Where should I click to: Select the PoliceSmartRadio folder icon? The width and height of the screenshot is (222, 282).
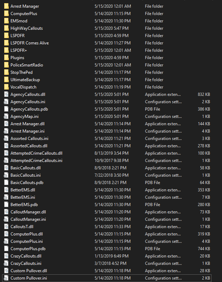point(6,65)
